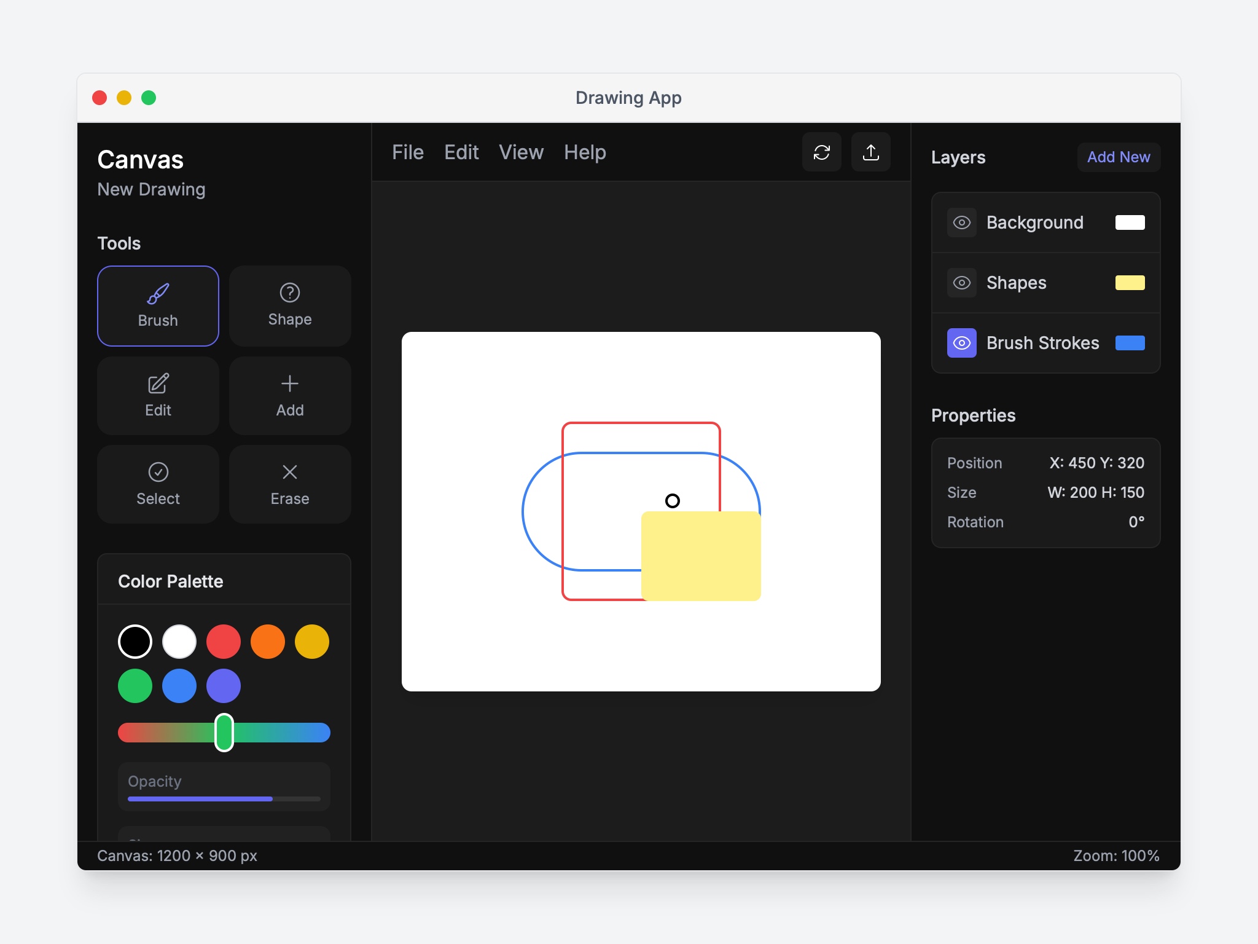
Task: Click the refresh icon in the toolbar
Action: [x=822, y=152]
